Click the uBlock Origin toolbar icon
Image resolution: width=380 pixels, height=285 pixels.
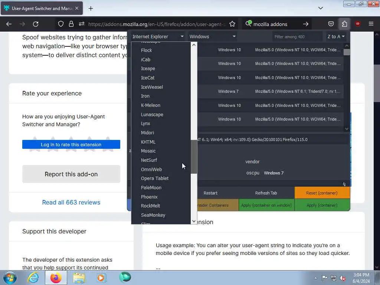click(x=358, y=24)
